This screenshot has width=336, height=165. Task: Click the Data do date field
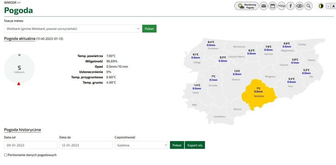pos(86,145)
